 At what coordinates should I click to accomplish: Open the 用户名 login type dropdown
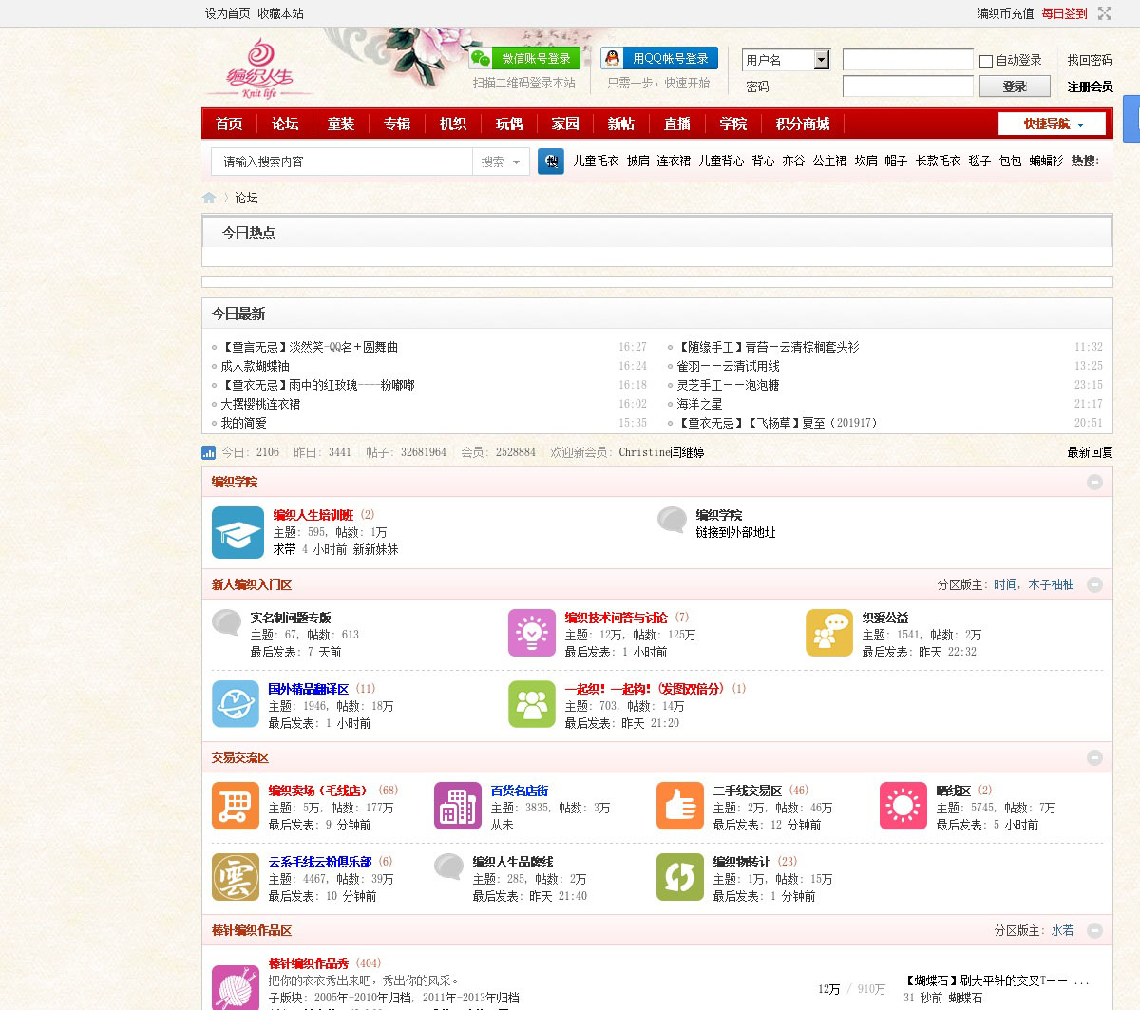tap(822, 60)
